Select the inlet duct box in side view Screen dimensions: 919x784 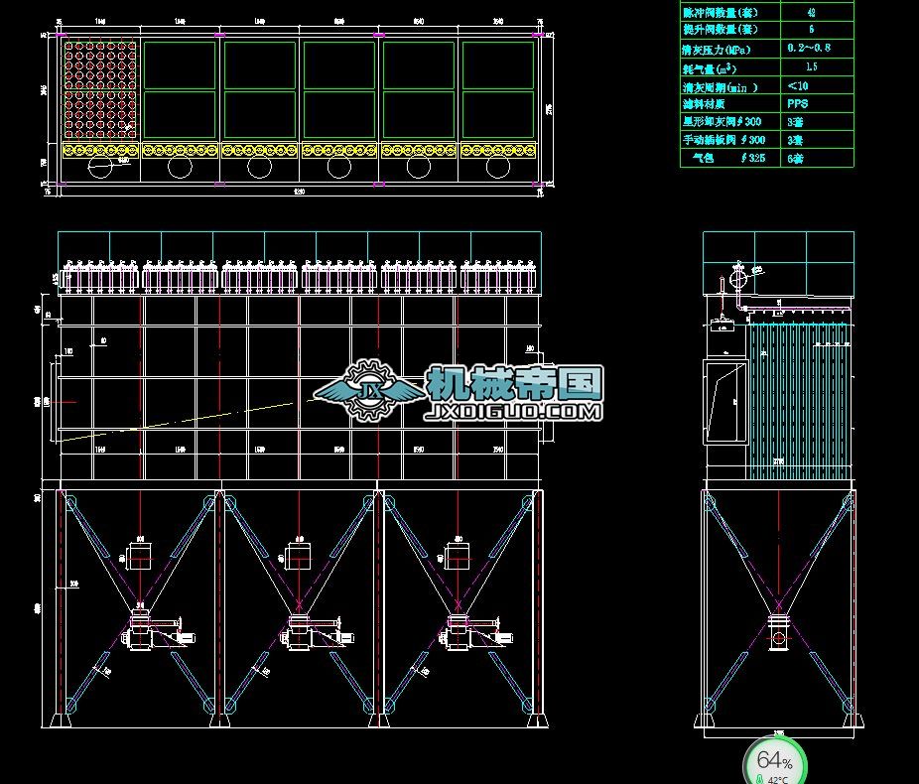point(725,402)
